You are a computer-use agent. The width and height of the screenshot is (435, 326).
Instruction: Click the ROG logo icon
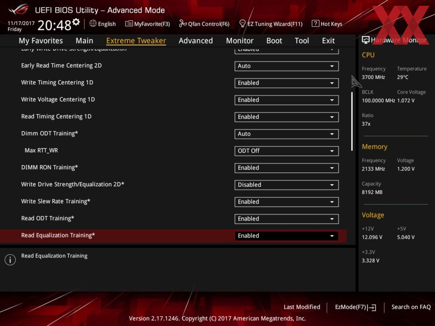19,10
